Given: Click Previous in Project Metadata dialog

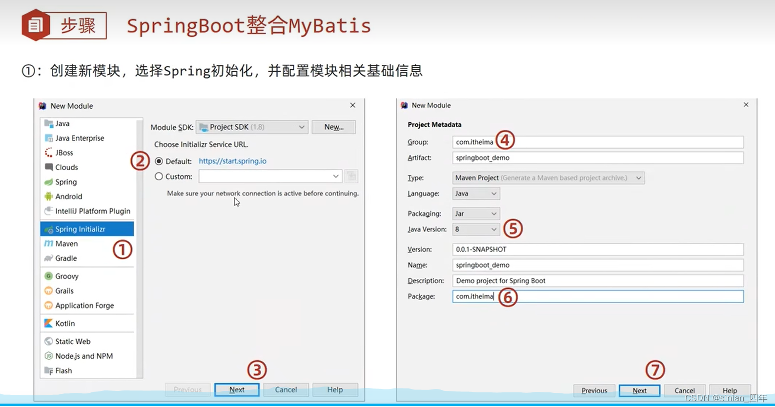Looking at the screenshot, I should point(594,391).
